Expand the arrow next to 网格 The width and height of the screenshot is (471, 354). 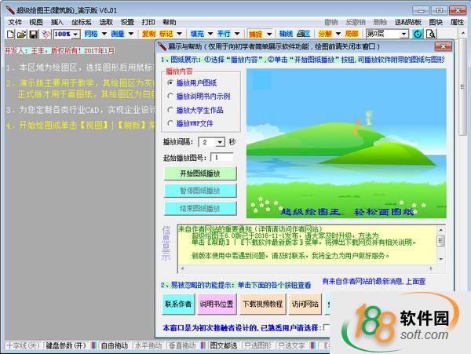point(104,34)
